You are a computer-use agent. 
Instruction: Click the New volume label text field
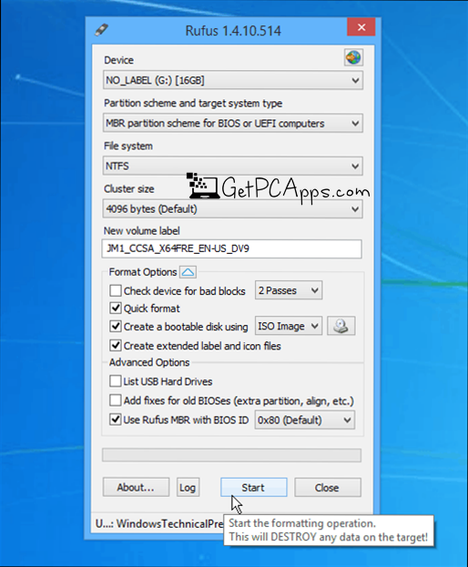pos(231,248)
